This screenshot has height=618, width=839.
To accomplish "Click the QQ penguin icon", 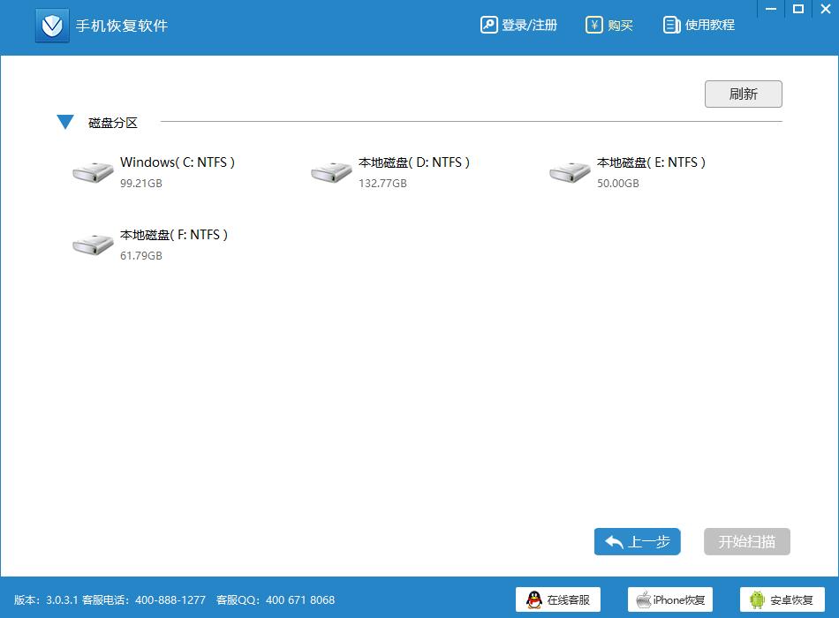I will [x=534, y=599].
